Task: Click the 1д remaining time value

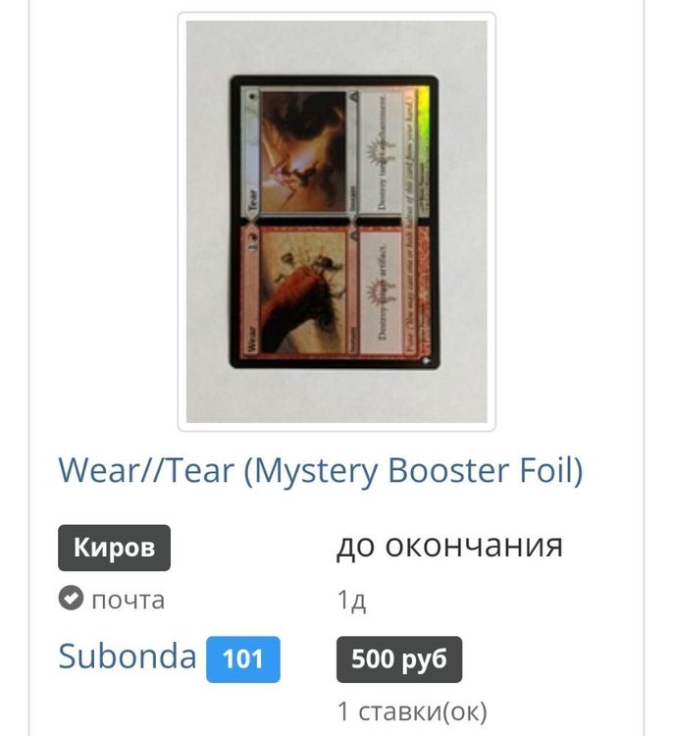Action: point(351,600)
